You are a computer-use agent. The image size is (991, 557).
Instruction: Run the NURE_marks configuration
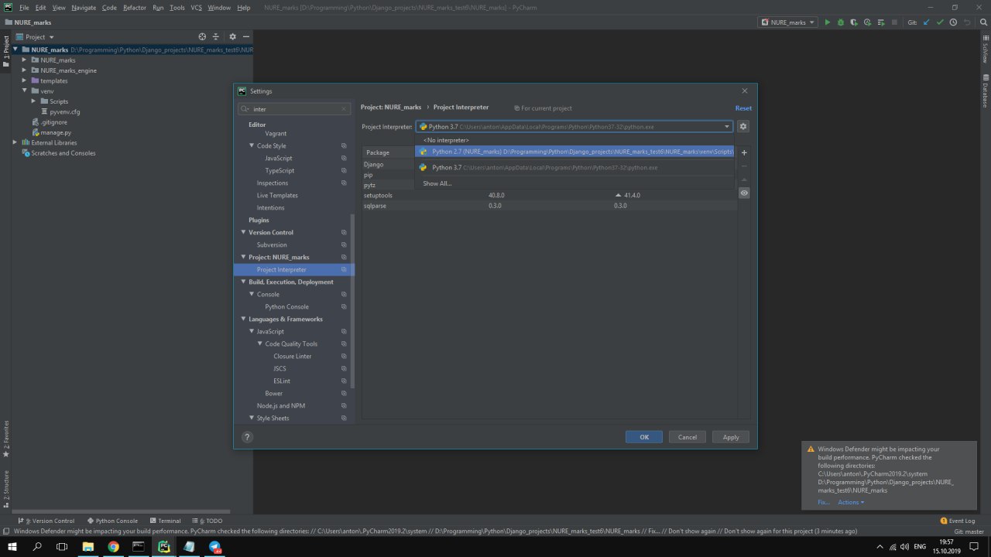827,22
